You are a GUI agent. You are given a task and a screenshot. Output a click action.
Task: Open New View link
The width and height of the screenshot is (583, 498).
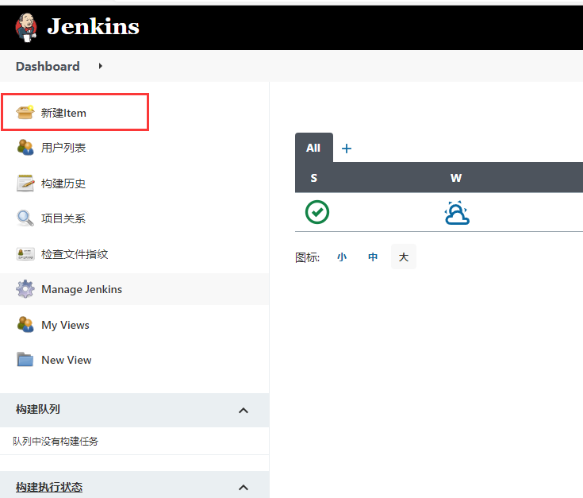point(67,360)
